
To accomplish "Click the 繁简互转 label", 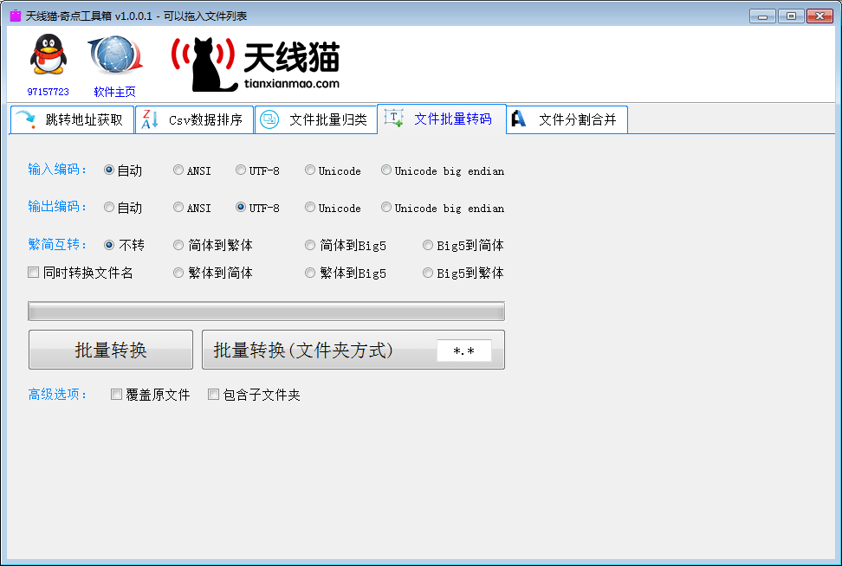I will click(x=57, y=245).
